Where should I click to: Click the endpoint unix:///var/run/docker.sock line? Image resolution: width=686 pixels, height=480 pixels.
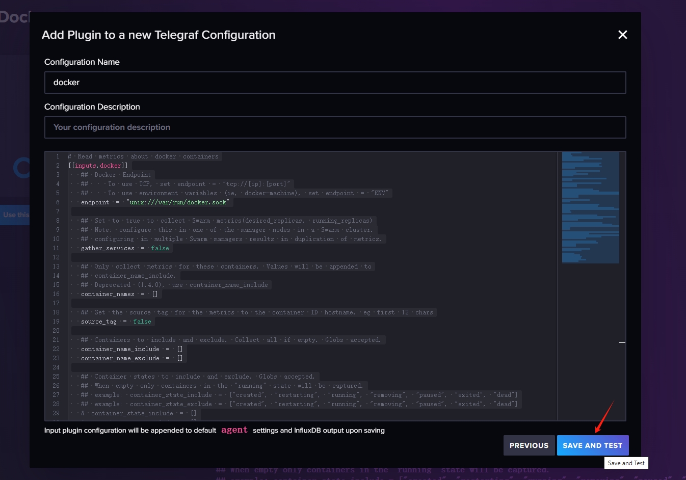tap(155, 202)
